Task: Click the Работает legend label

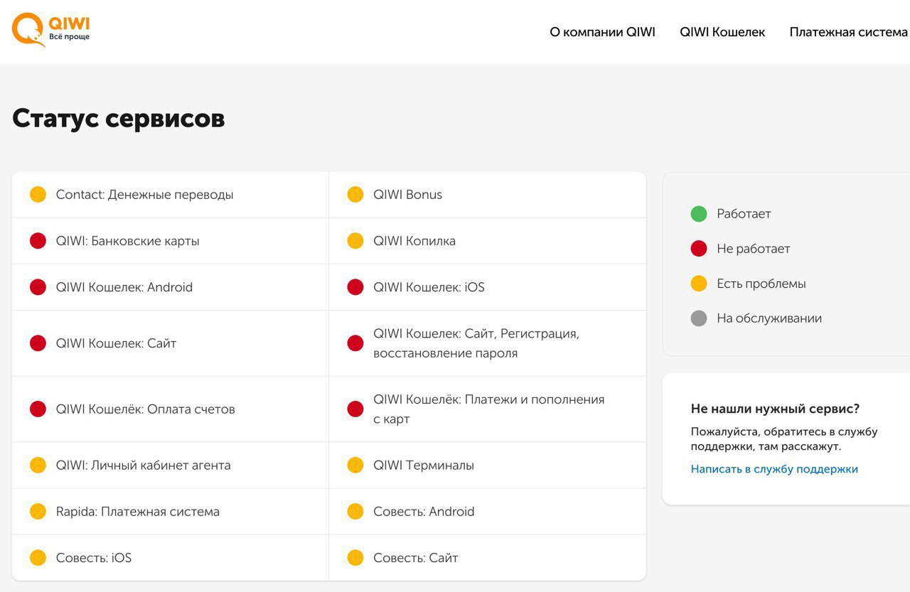Action: pyautogui.click(x=744, y=214)
